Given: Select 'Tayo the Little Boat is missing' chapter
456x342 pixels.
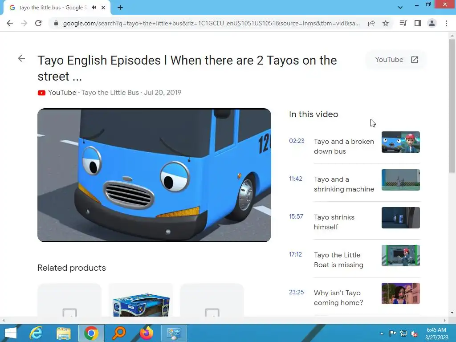Looking at the screenshot, I should tap(338, 260).
